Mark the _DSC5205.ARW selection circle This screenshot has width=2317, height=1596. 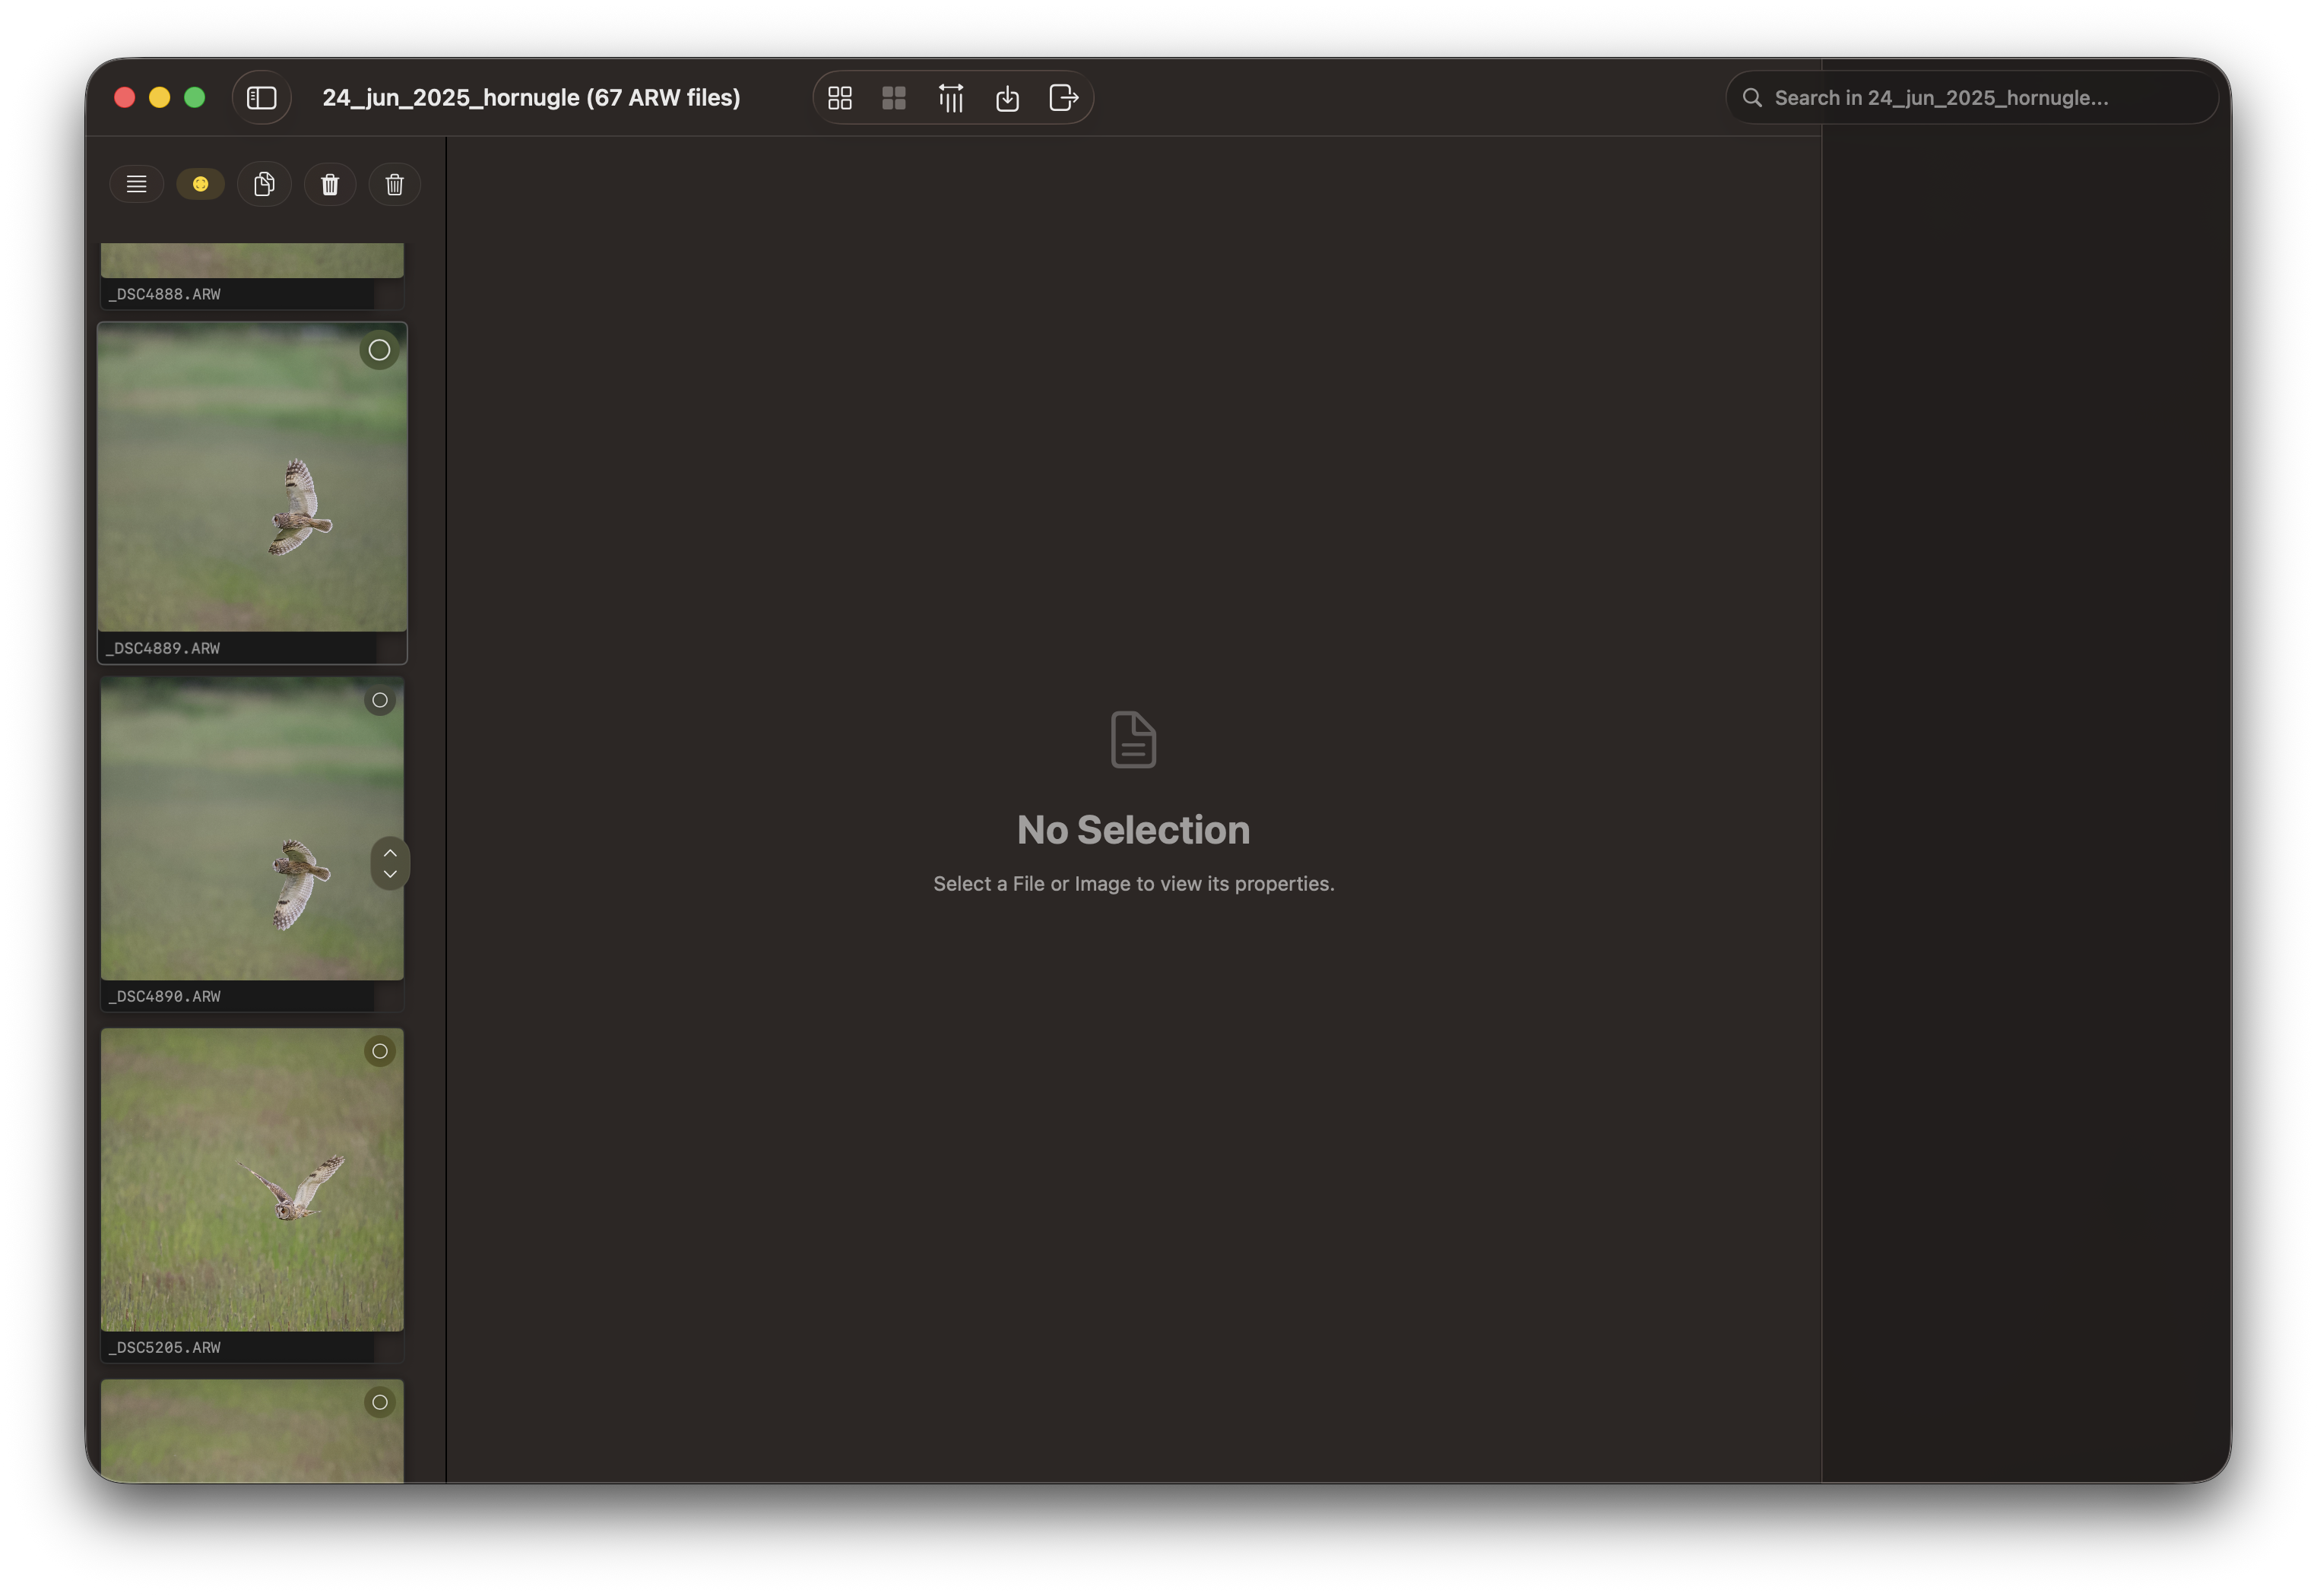pos(380,1051)
